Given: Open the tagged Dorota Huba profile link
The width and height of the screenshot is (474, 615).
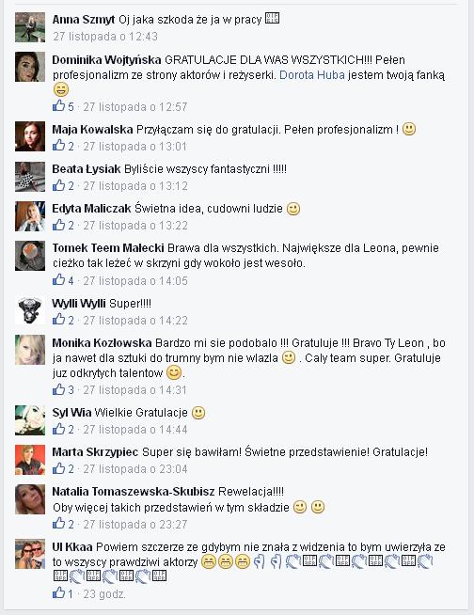Looking at the screenshot, I should 312,75.
